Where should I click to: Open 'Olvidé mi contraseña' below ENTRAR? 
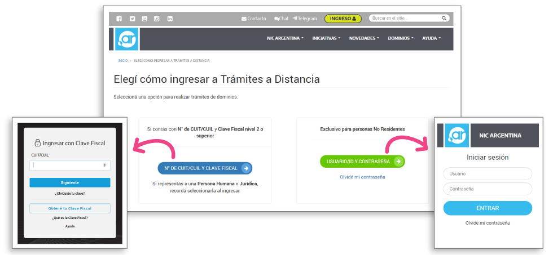pos(488,223)
